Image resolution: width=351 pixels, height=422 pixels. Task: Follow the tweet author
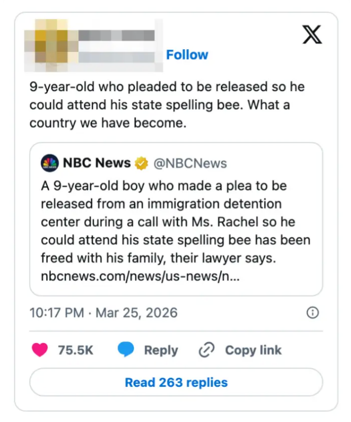click(x=187, y=55)
